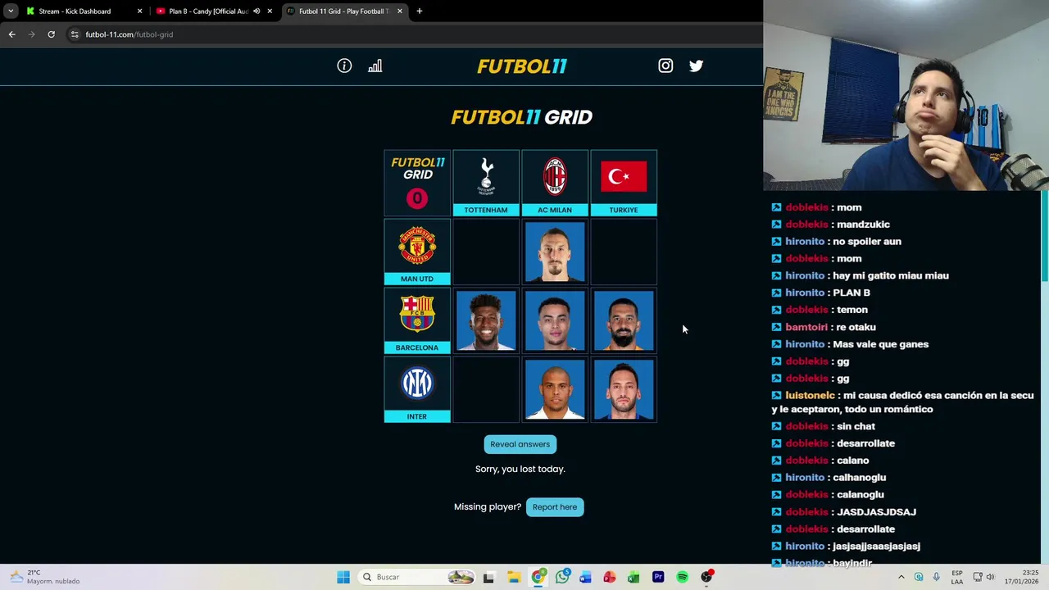Image resolution: width=1049 pixels, height=590 pixels.
Task: Click the red score counter showing 0
Action: (x=417, y=198)
